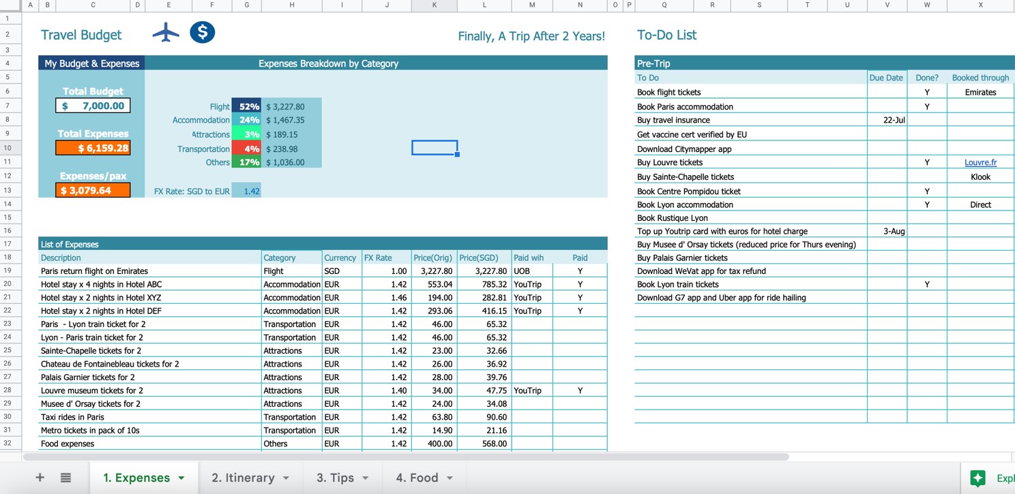Click the Total Budget $7,000.00 cell

93,106
